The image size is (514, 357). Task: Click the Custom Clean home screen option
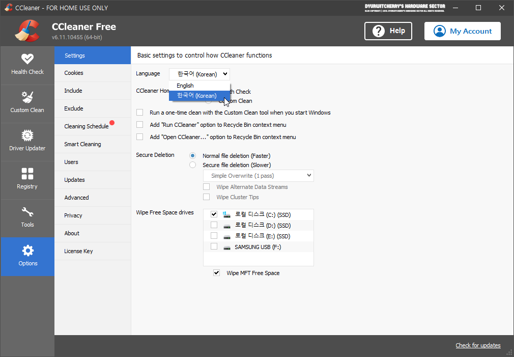(209, 101)
